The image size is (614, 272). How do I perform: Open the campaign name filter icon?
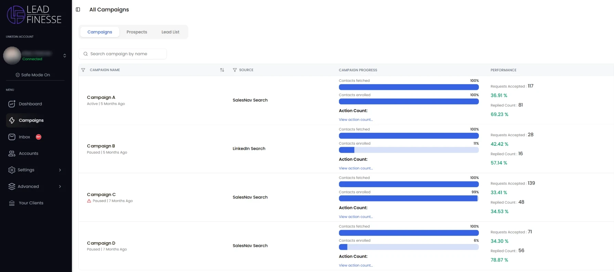coord(83,70)
